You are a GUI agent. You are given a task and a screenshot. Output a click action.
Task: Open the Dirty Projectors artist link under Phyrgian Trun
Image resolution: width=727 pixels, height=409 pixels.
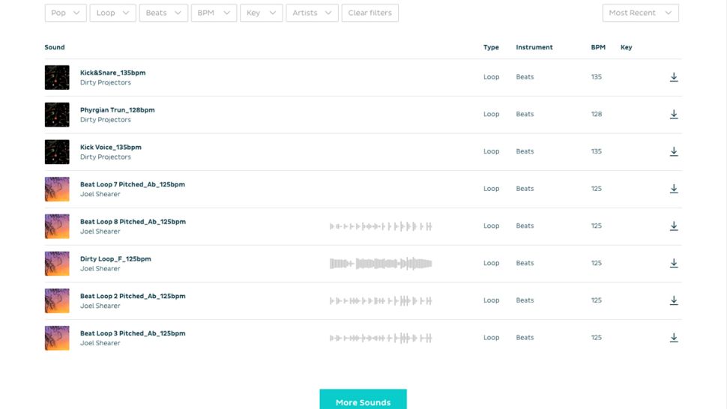(106, 120)
